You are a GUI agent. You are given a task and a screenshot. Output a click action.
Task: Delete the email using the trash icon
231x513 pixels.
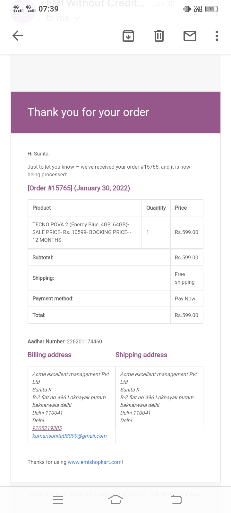coord(159,36)
